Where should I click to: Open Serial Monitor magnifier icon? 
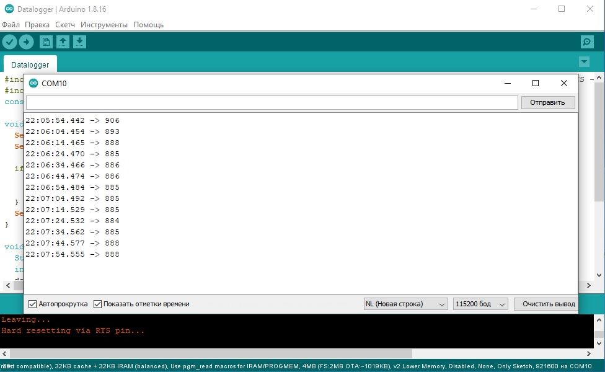tap(586, 42)
